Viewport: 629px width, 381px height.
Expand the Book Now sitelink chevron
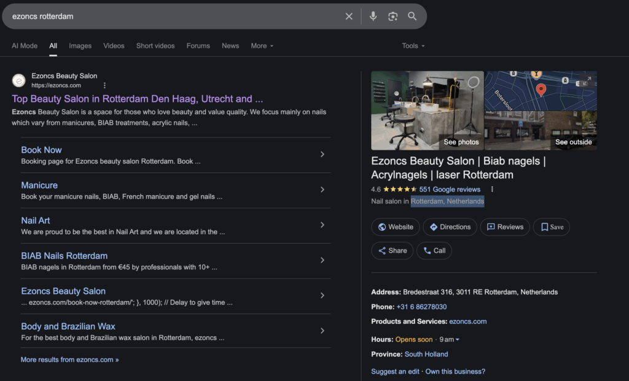point(322,155)
